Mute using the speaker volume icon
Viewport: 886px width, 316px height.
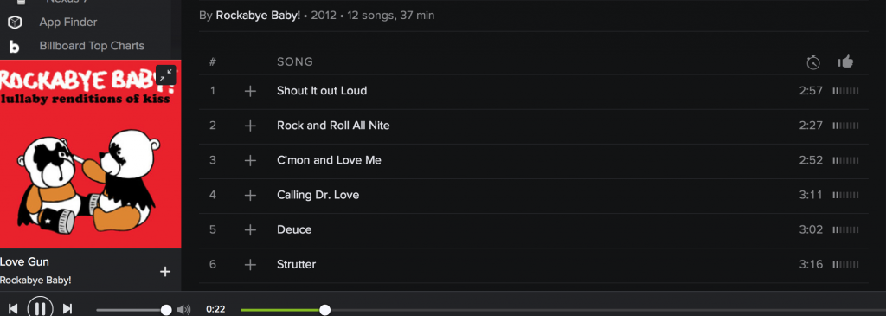click(x=183, y=309)
